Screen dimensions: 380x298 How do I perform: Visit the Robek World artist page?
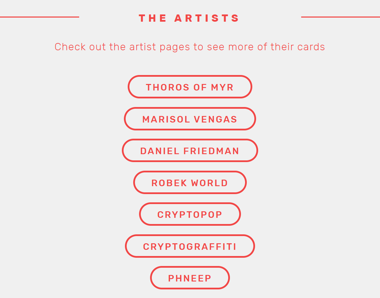190,182
